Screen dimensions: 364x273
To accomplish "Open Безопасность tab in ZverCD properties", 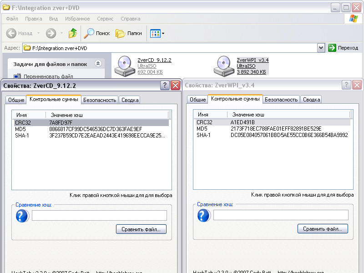I will (x=100, y=100).
